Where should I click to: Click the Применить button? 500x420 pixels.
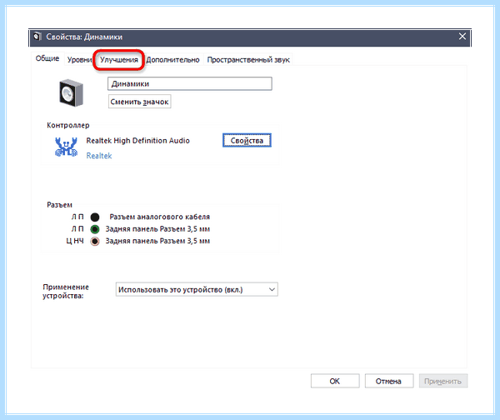tap(443, 381)
